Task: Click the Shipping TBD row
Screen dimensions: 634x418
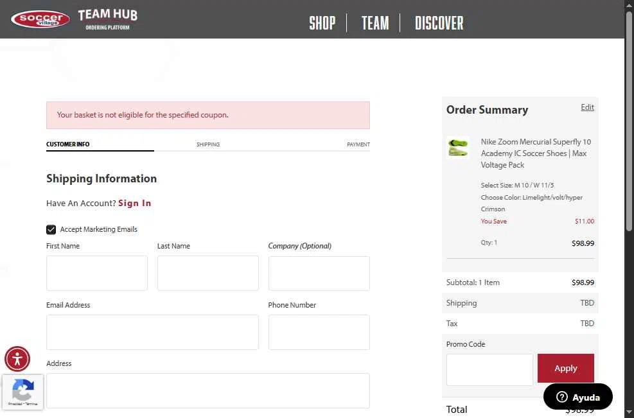Action: pyautogui.click(x=520, y=303)
